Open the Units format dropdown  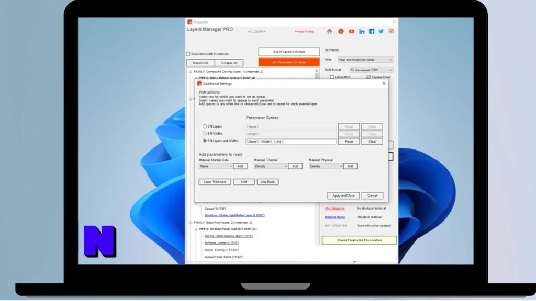(371, 70)
